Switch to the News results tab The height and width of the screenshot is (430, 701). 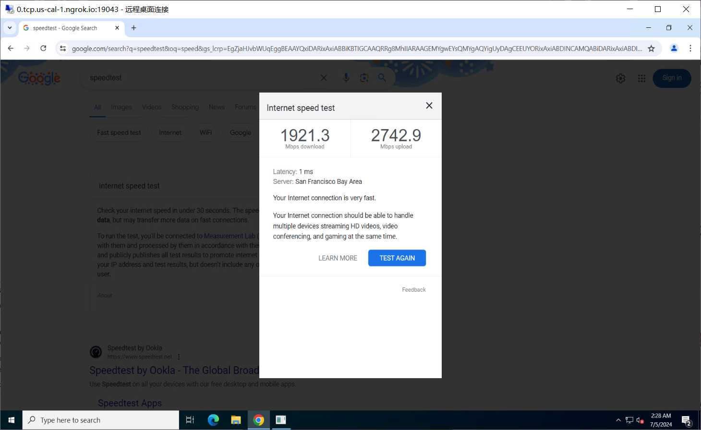[x=217, y=107]
